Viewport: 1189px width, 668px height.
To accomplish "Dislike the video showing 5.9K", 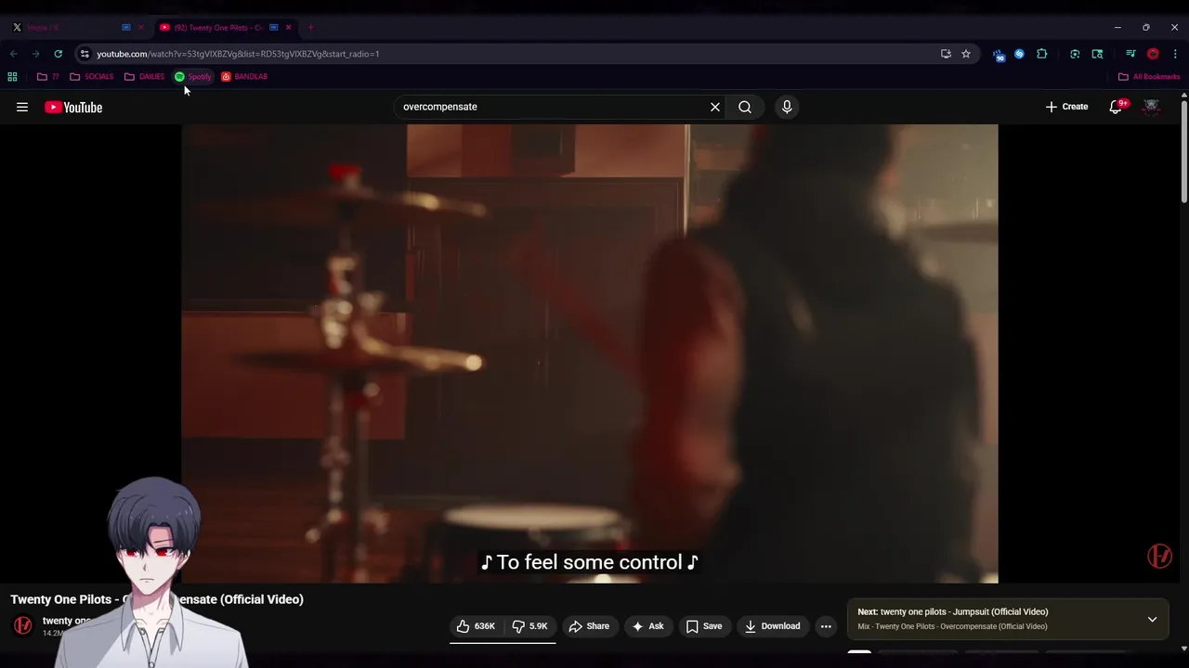I will point(530,626).
